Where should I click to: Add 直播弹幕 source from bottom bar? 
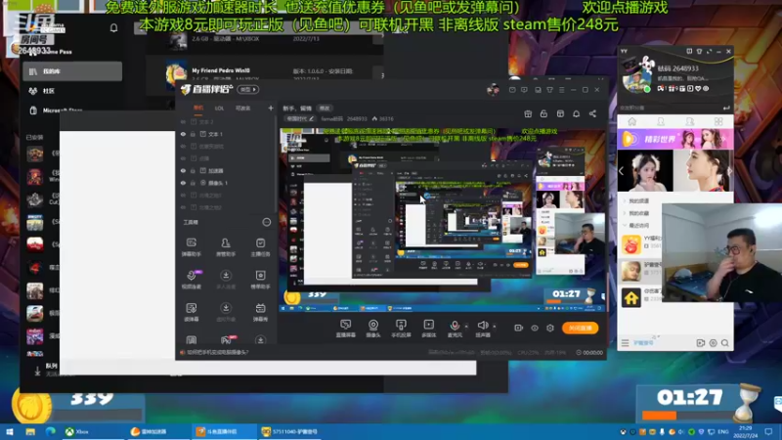tap(346, 329)
